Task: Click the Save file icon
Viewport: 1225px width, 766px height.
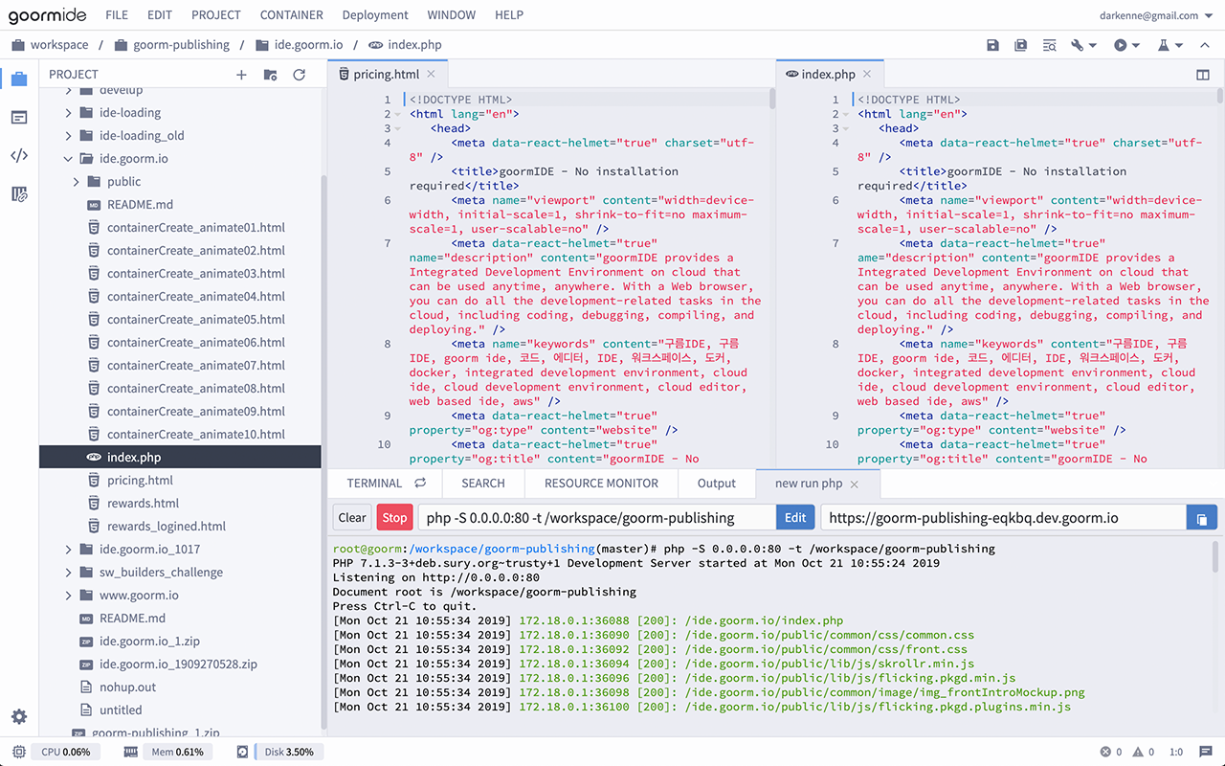Action: click(x=993, y=45)
